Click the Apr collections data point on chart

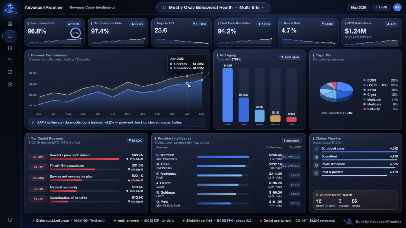pos(187,83)
